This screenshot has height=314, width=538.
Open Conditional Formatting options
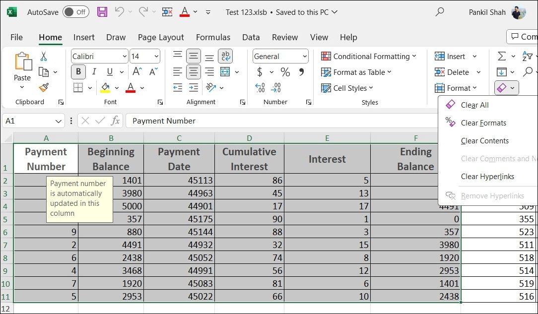pyautogui.click(x=369, y=56)
